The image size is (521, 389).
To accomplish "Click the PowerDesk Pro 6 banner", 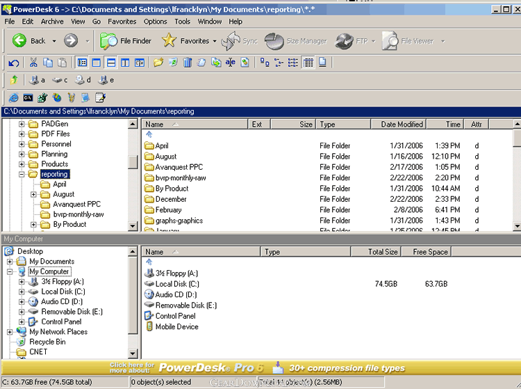I will (x=260, y=367).
